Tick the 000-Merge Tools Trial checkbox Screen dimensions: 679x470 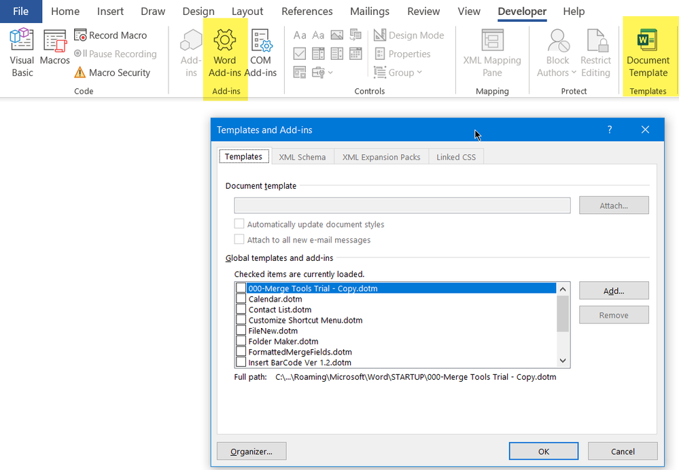[241, 288]
